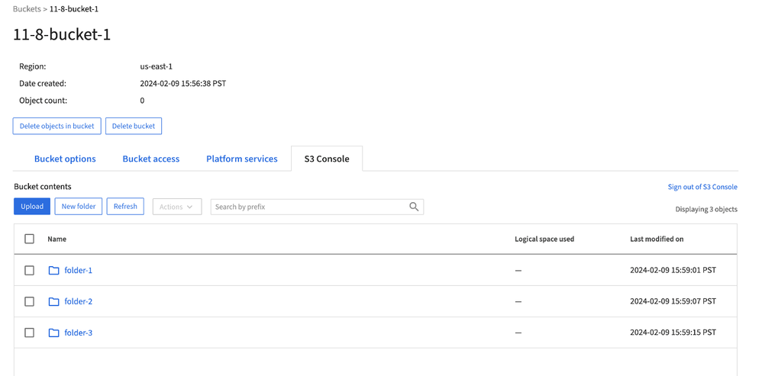This screenshot has height=376, width=762.
Task: Click the Delete bucket button
Action: 134,126
